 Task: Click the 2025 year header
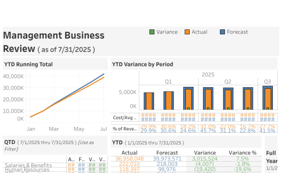(x=208, y=75)
